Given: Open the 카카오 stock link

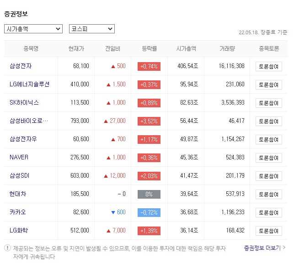Looking at the screenshot, I should [x=18, y=212].
